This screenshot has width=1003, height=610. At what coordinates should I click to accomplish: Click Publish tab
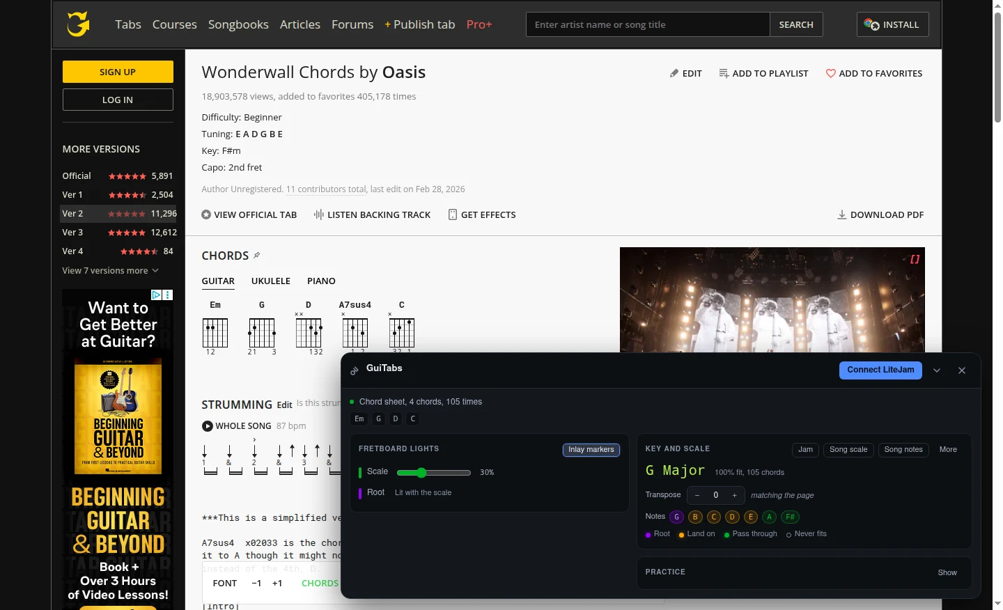(420, 24)
